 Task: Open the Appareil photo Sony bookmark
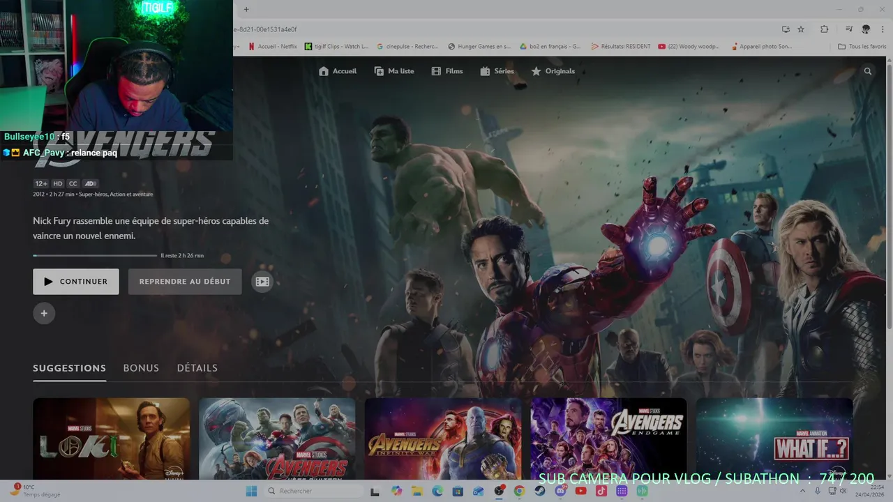[761, 47]
